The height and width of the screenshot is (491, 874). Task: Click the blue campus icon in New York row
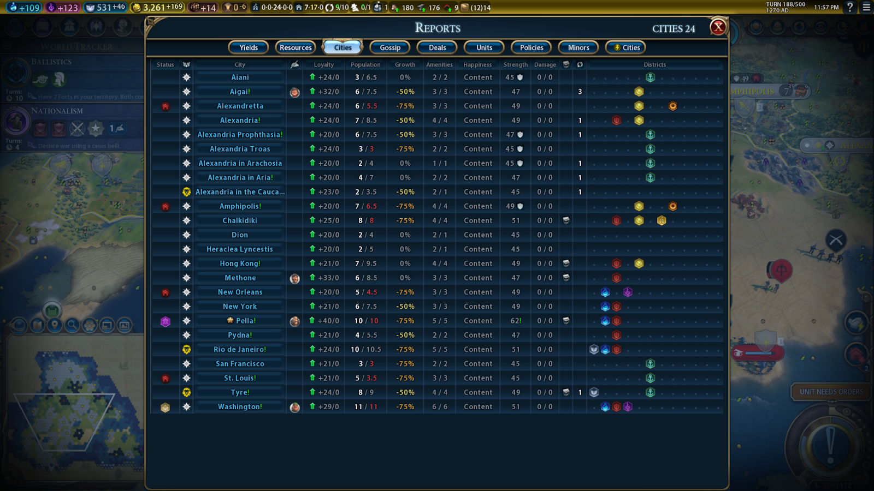pos(605,307)
